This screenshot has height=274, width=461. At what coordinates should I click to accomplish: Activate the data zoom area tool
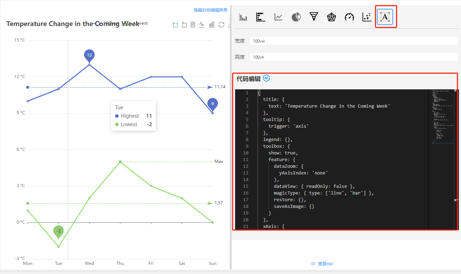(x=175, y=25)
